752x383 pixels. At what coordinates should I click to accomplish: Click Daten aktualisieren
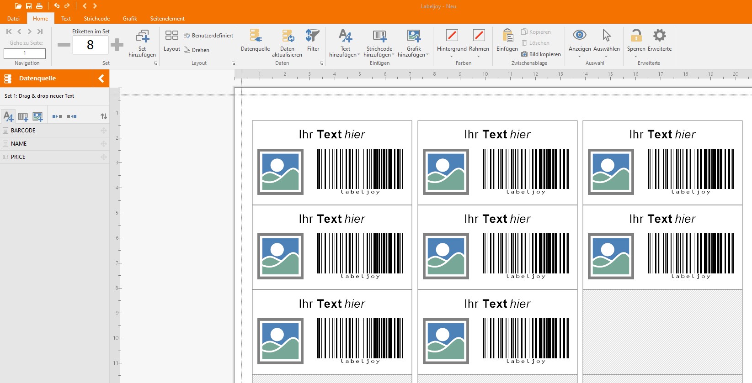287,43
